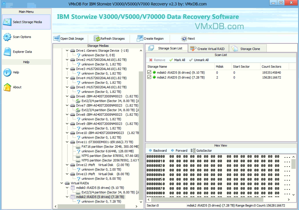Screen dimensions: 299x210
Task: Collapse the Drive13 tree node
Action: 67,174
